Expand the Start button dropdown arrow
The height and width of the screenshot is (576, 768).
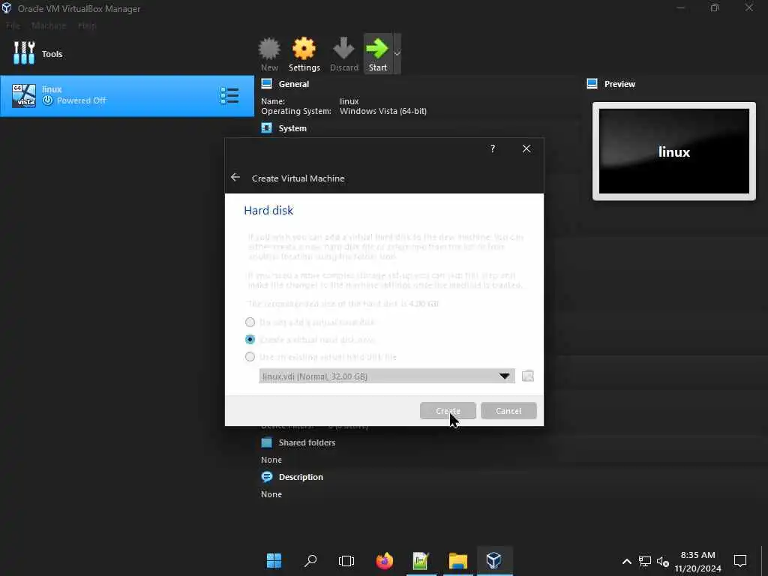[397, 54]
